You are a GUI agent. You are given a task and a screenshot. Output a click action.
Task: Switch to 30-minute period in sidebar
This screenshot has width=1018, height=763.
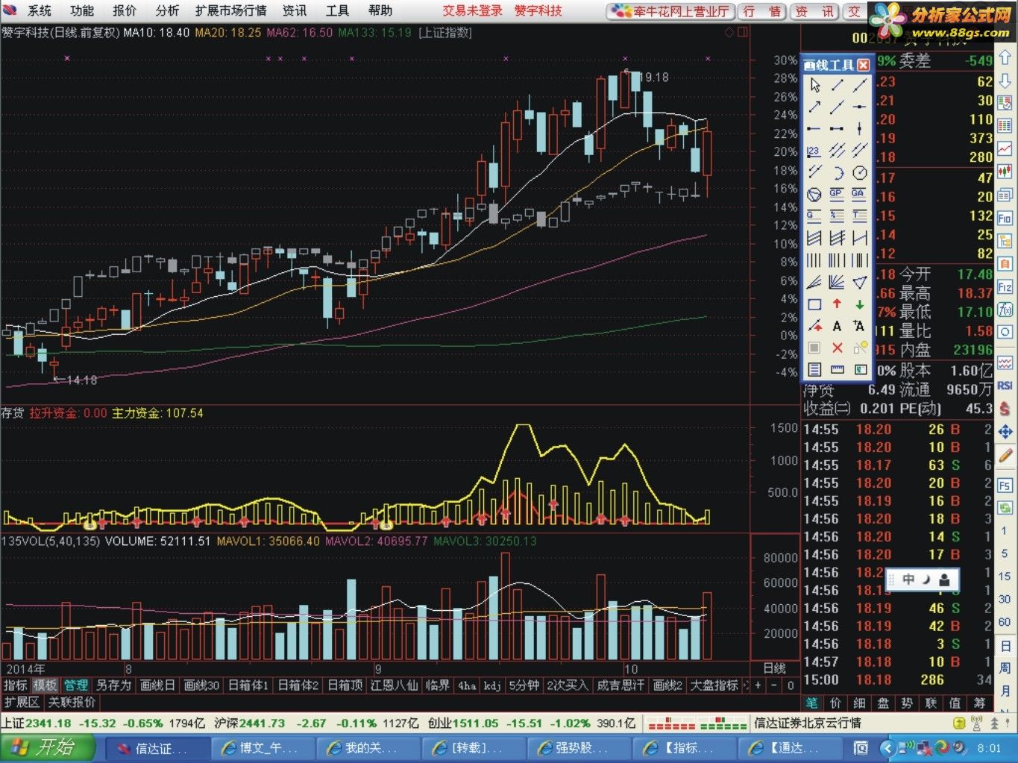[1005, 599]
